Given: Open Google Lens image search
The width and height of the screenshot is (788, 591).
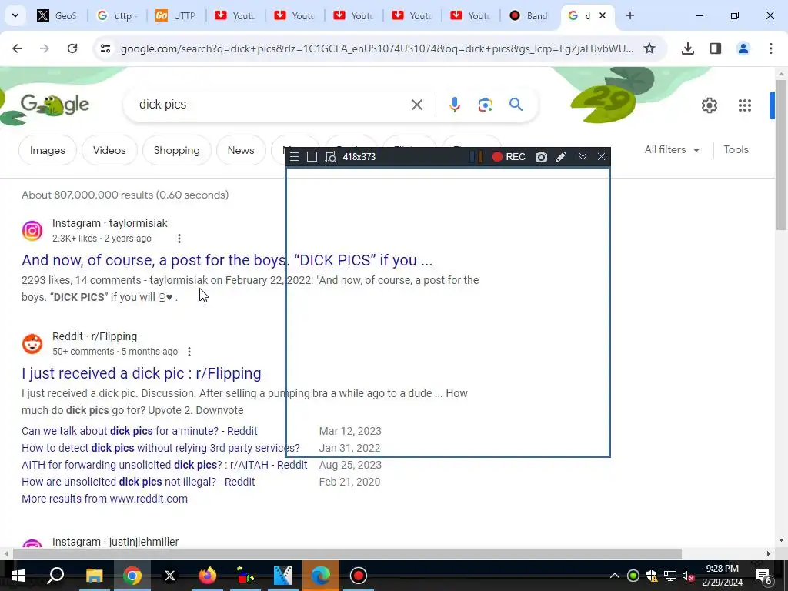Looking at the screenshot, I should coord(485,105).
